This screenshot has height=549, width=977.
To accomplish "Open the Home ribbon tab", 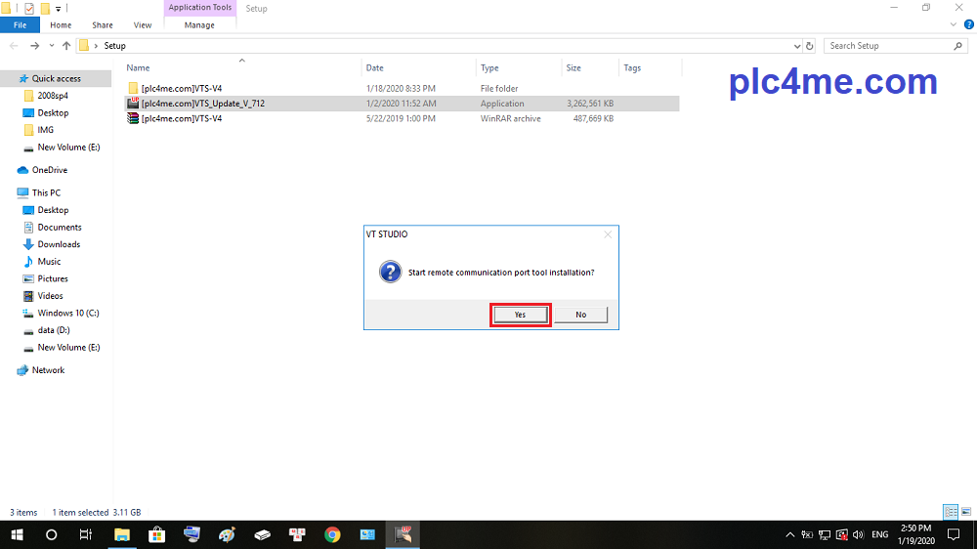I will pyautogui.click(x=61, y=25).
